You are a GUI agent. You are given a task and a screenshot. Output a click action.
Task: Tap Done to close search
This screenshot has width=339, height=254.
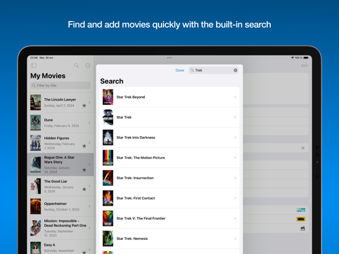click(x=180, y=70)
